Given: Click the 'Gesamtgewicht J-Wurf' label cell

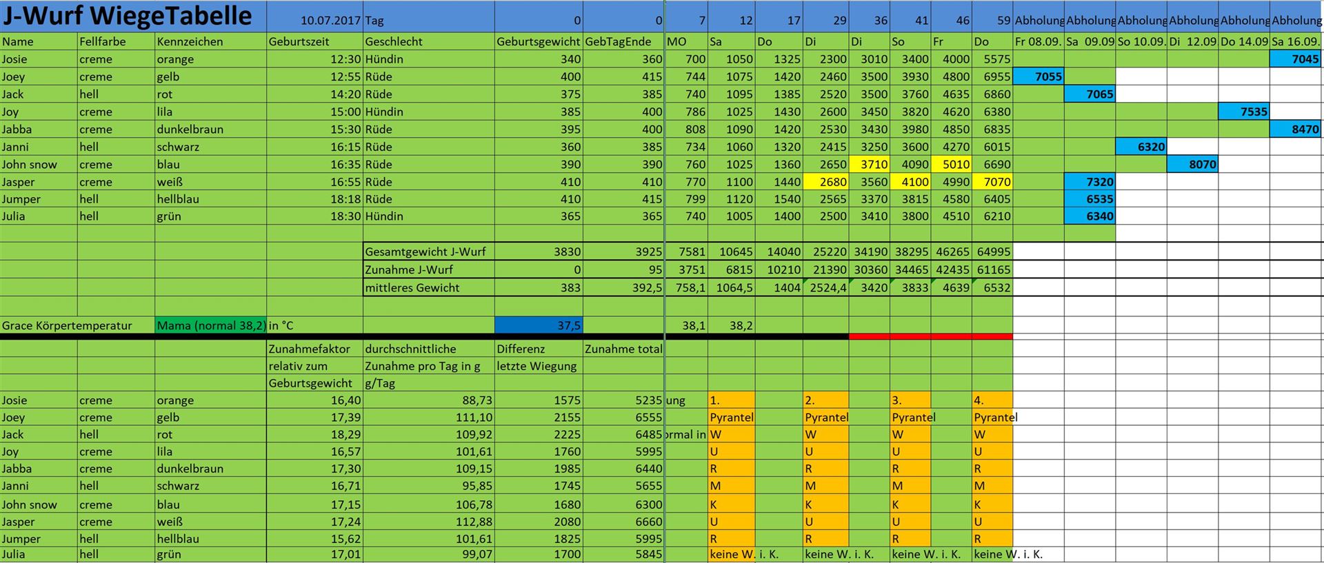Looking at the screenshot, I should [429, 252].
